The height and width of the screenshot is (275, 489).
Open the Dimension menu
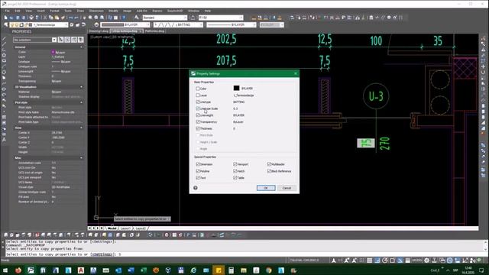[96, 11]
